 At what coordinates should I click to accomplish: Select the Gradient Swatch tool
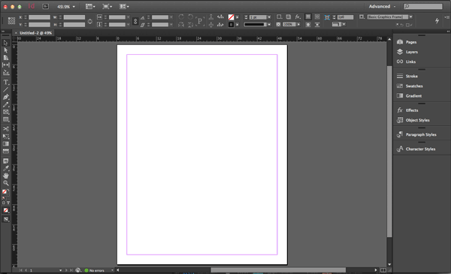tap(6, 143)
